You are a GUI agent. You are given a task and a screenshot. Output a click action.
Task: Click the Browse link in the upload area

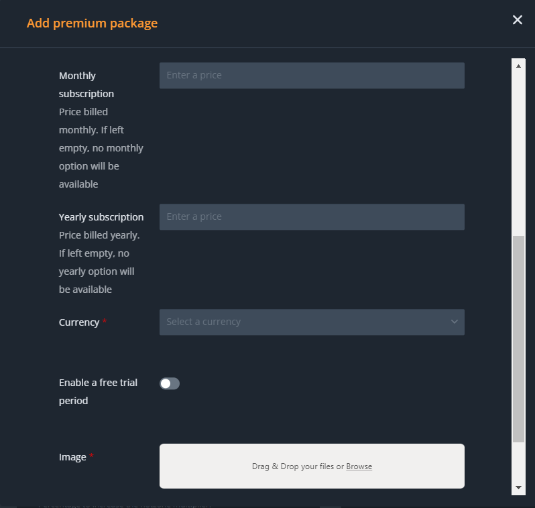[x=359, y=466]
